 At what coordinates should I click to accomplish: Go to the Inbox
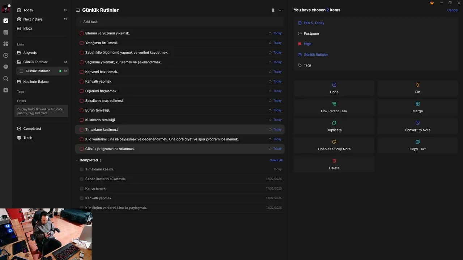(x=27, y=29)
